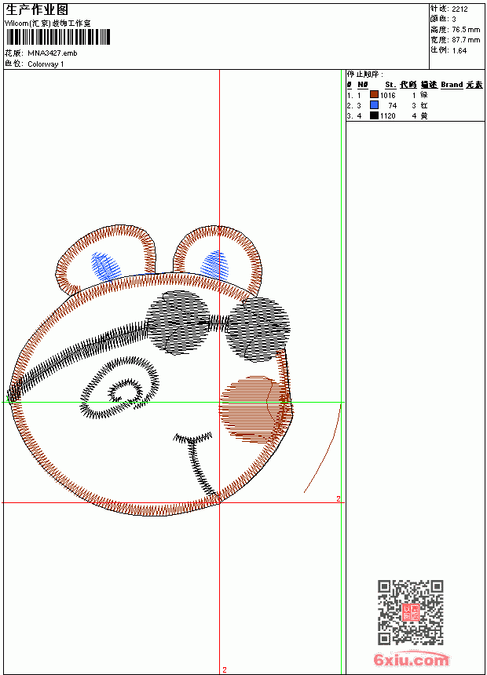Select stitch count 74 in the blue row
487x675 pixels.
coord(392,106)
